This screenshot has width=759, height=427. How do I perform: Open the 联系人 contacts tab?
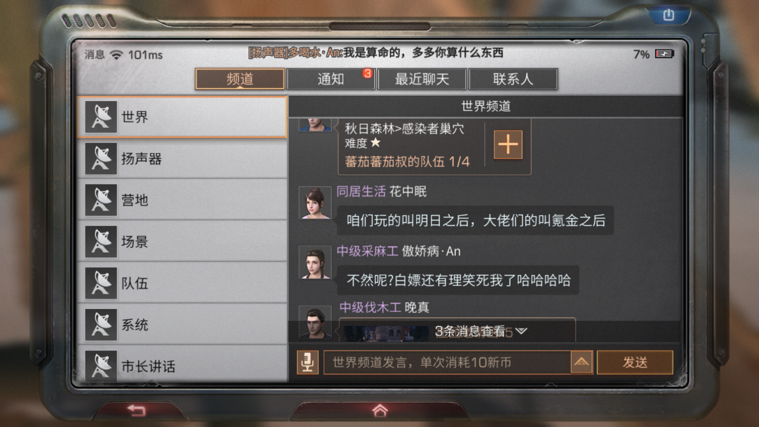pyautogui.click(x=513, y=79)
